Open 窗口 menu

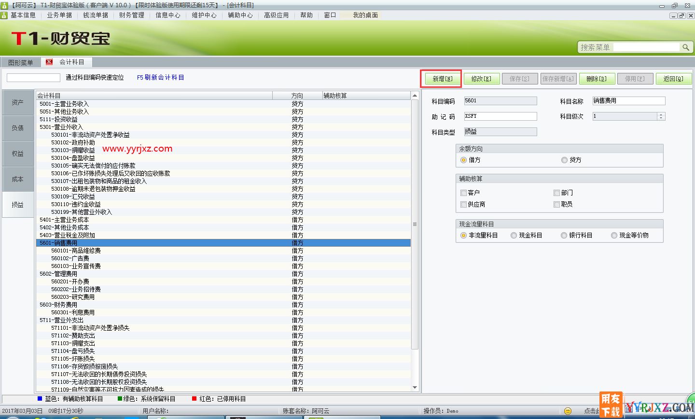330,15
